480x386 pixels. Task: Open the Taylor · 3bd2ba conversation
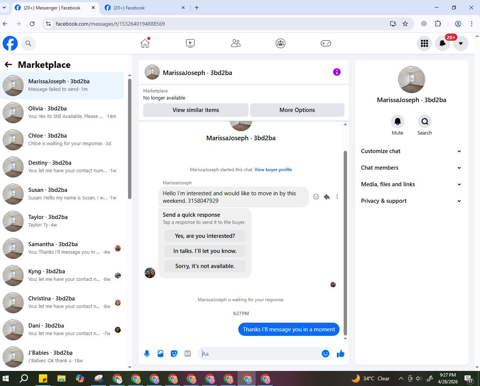(62, 221)
